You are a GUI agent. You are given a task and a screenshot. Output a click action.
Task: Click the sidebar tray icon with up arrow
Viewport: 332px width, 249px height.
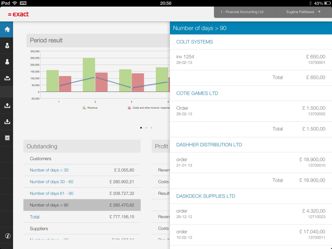7,106
